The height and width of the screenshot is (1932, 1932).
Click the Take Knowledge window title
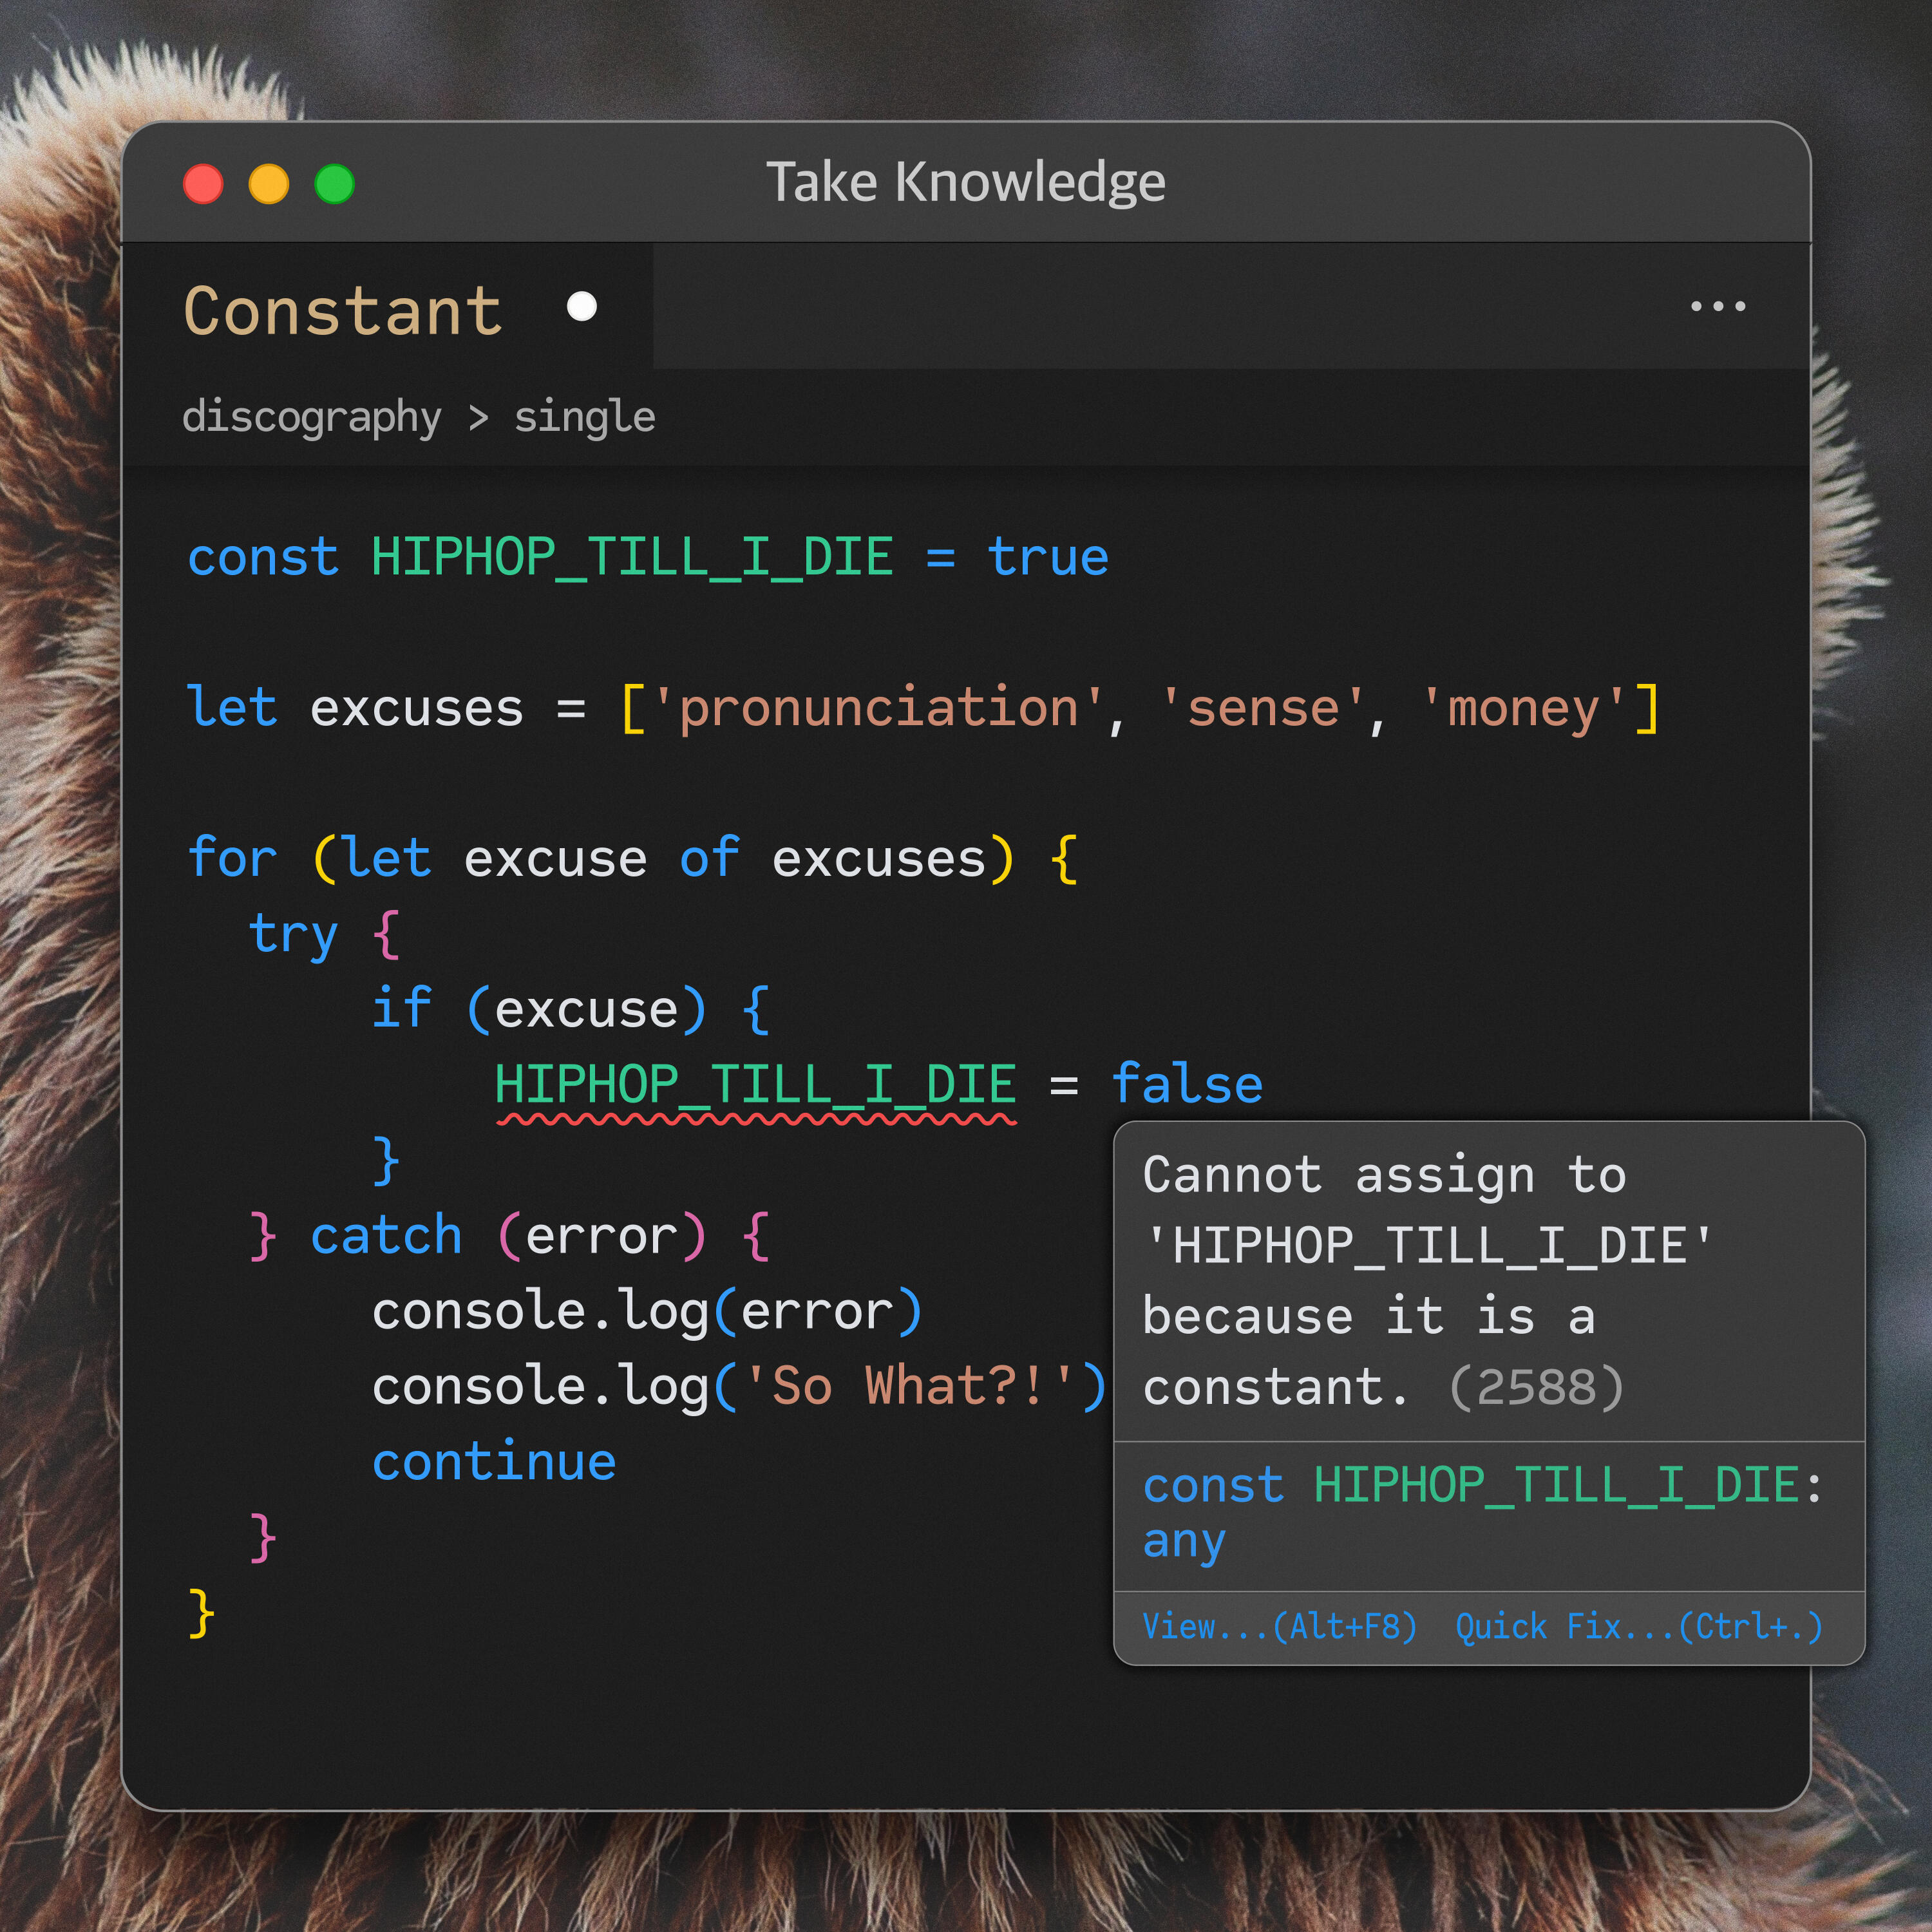click(966, 183)
